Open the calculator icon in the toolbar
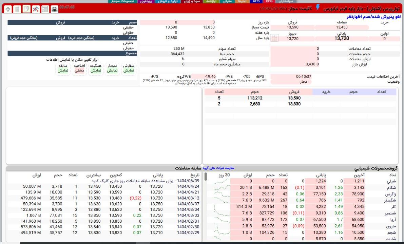 17,9
